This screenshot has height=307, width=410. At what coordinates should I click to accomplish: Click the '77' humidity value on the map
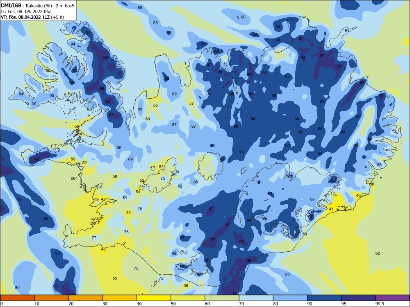pyautogui.click(x=94, y=238)
